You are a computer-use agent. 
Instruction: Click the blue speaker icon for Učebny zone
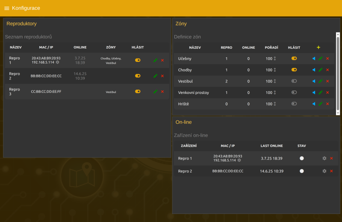(x=313, y=58)
